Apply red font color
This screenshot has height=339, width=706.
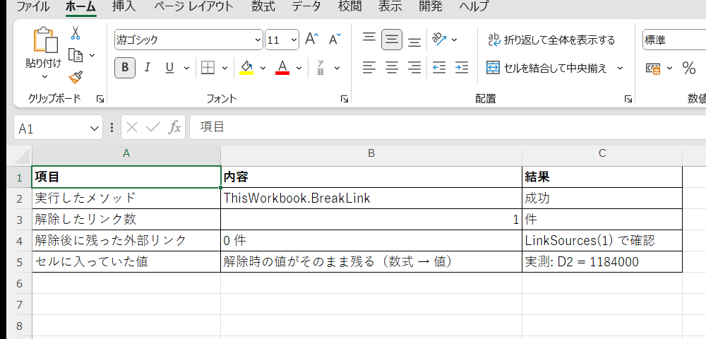pos(282,68)
